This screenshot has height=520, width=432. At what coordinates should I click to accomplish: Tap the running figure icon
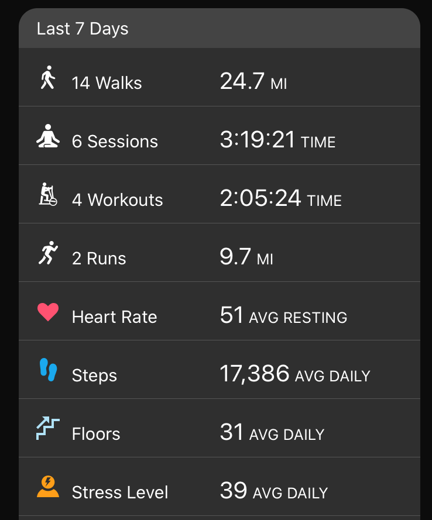(48, 253)
